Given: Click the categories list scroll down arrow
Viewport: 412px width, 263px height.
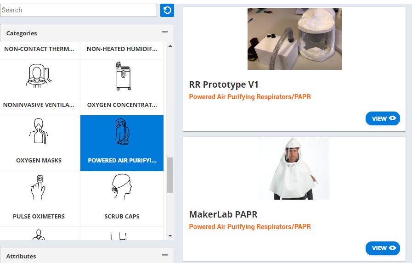Looking at the screenshot, I should coord(170,236).
